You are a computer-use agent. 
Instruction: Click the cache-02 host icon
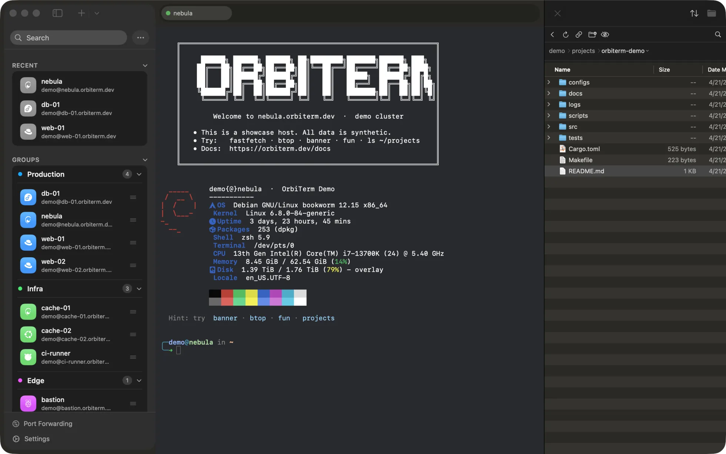point(28,334)
